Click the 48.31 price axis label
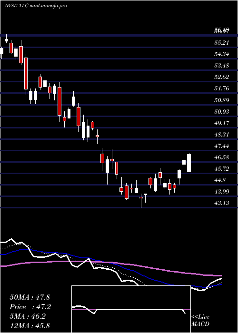 (x=222, y=134)
